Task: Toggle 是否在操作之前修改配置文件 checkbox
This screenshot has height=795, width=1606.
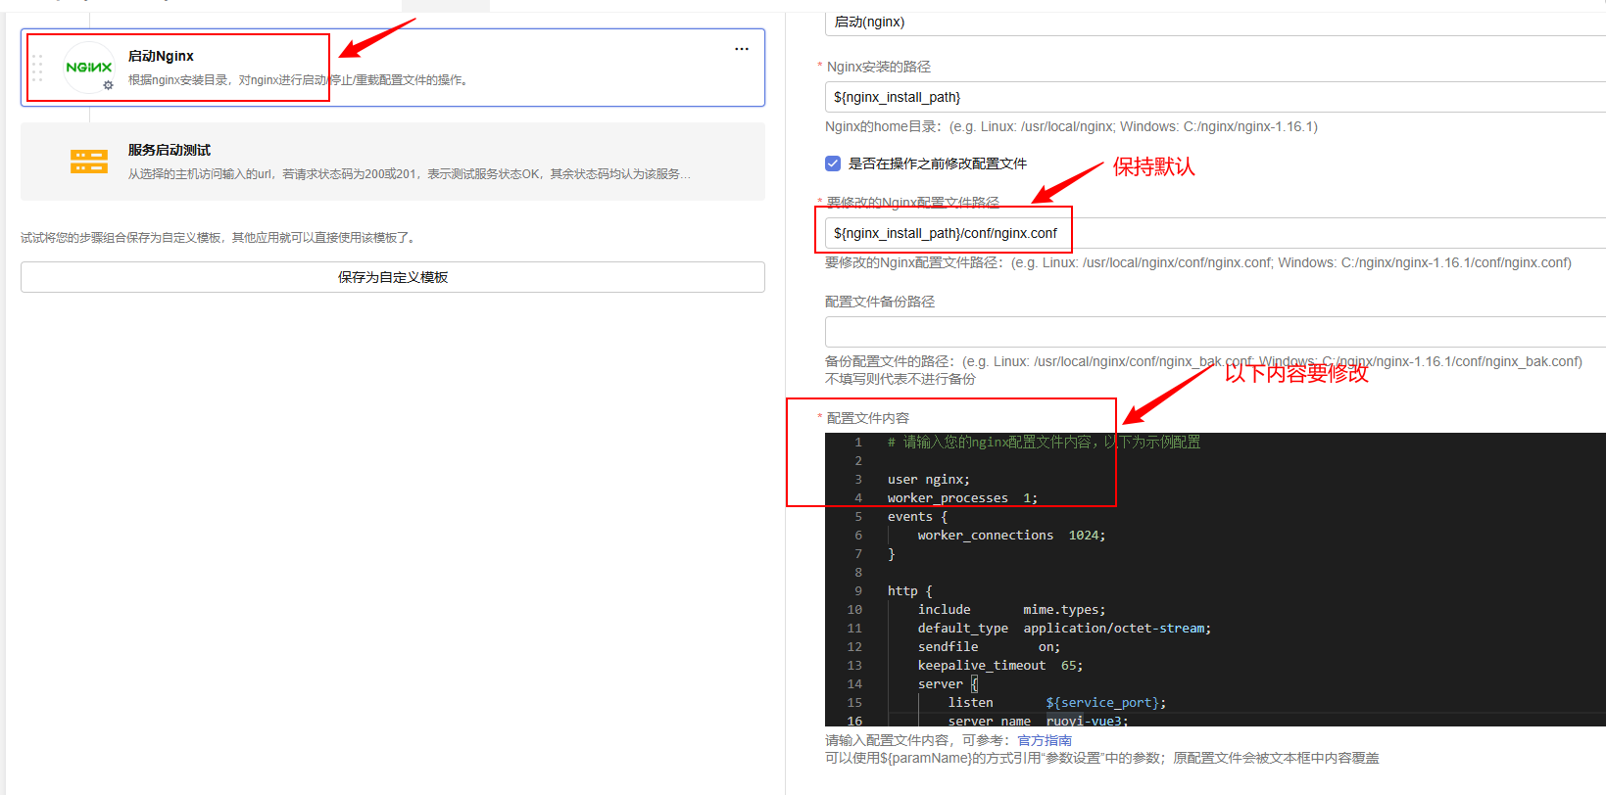Action: [833, 164]
